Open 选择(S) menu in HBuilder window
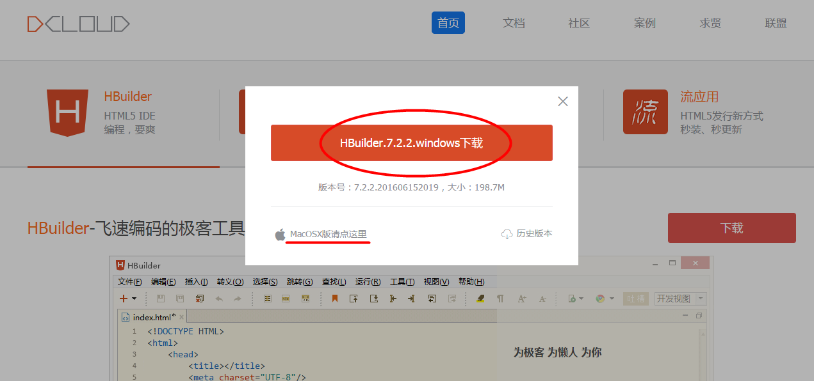Image resolution: width=814 pixels, height=381 pixels. tap(265, 282)
